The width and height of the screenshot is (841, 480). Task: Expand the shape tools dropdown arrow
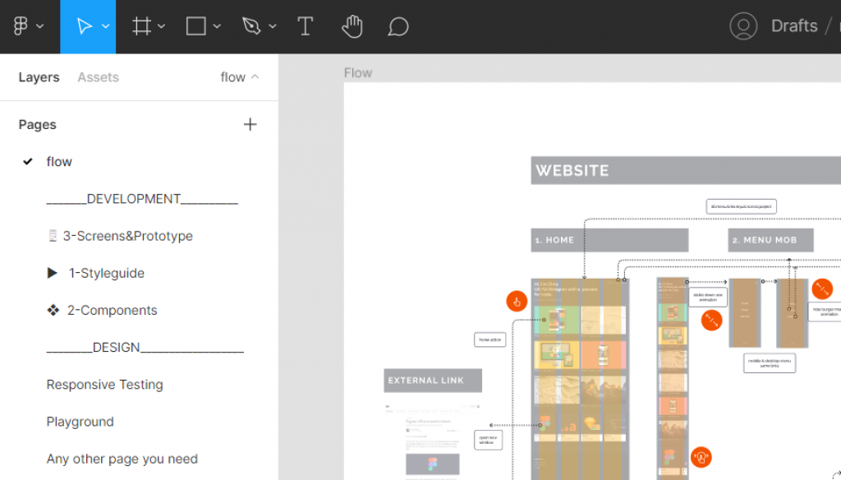pyautogui.click(x=217, y=26)
